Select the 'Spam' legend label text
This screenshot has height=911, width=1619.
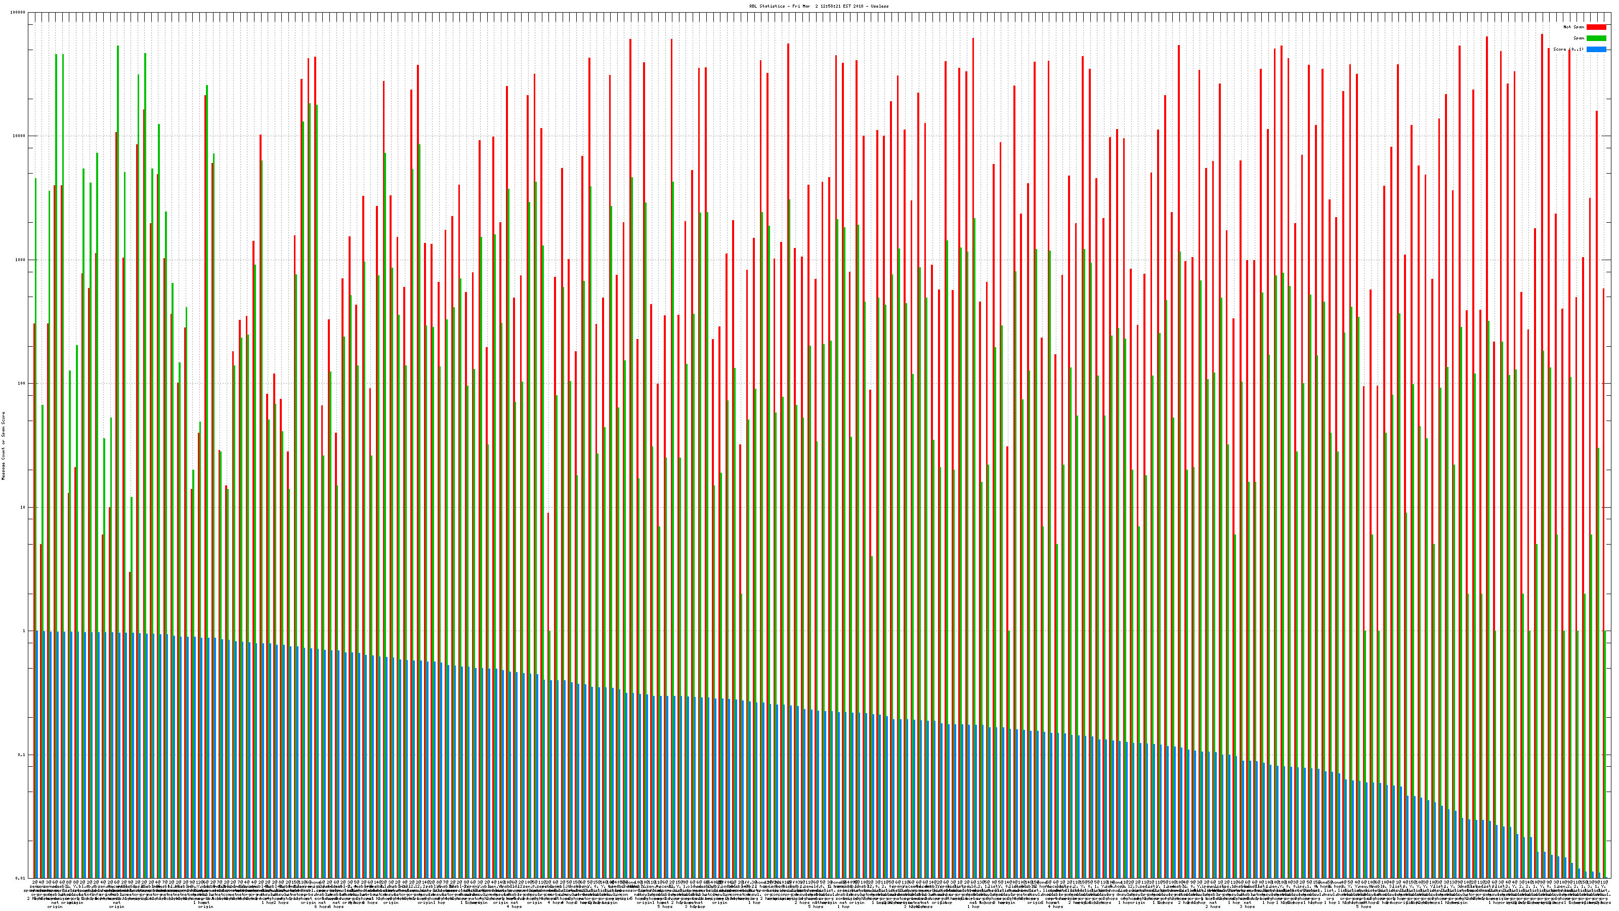(x=1579, y=38)
